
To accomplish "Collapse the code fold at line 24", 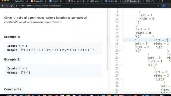I will click(120, 65).
